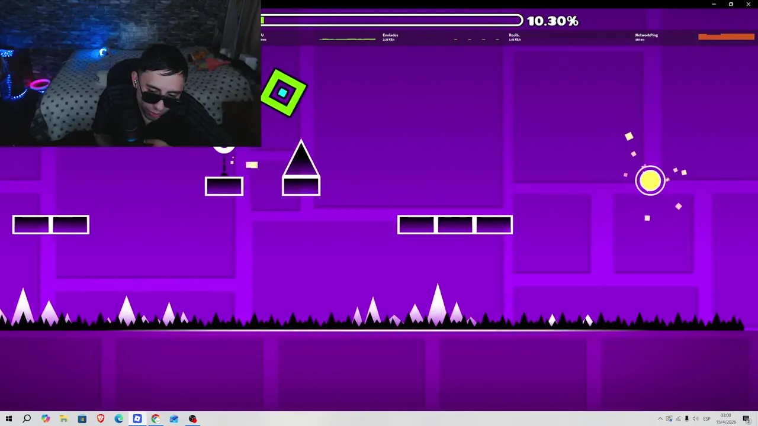
Task: Switch to the Roblox taskbar app
Action: (137, 419)
